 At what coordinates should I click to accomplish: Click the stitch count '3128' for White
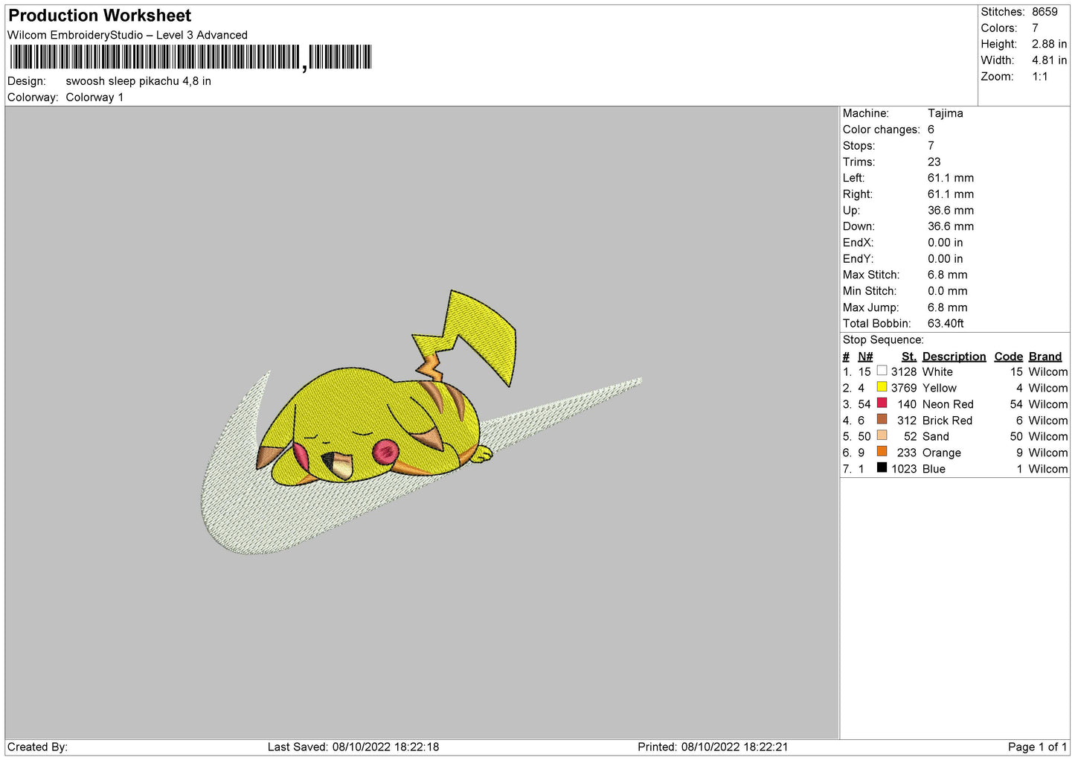point(904,371)
